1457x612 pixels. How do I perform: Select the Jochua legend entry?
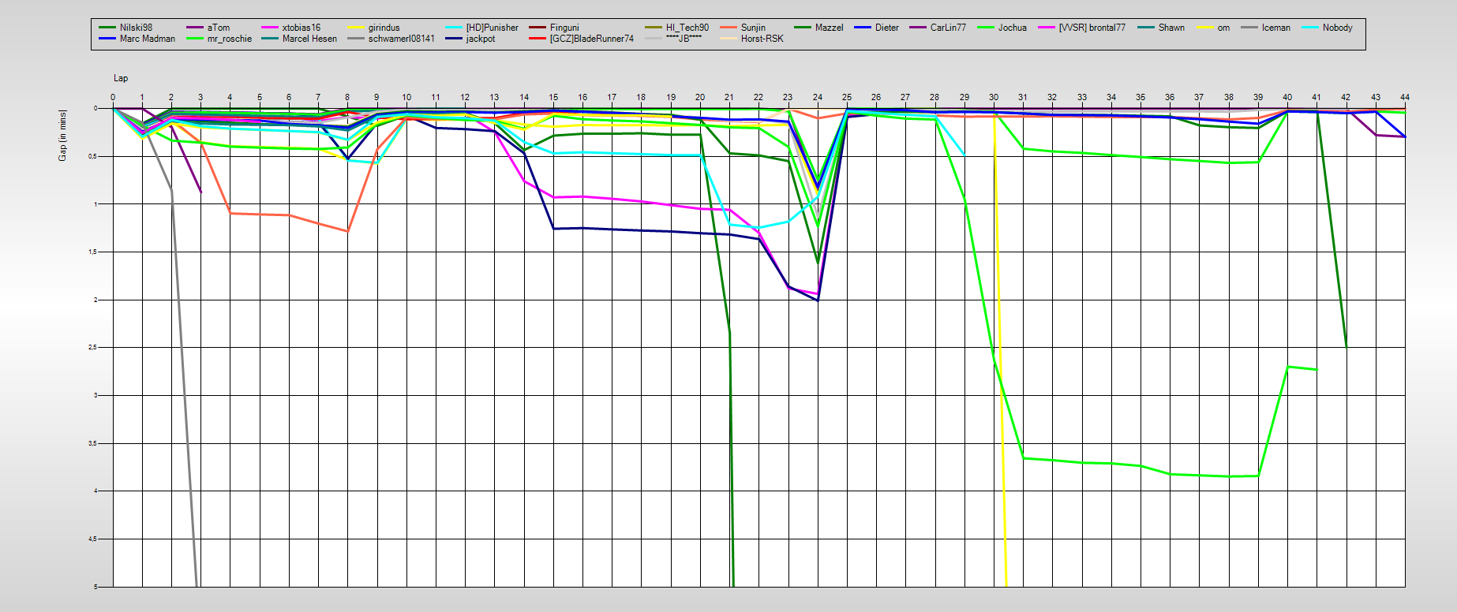pos(1012,28)
